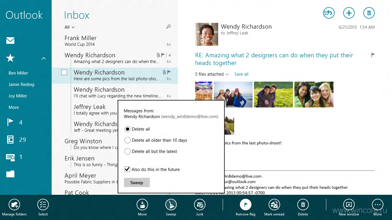Uncheck Also do this in the future
This screenshot has height=220, width=392.
(x=127, y=169)
